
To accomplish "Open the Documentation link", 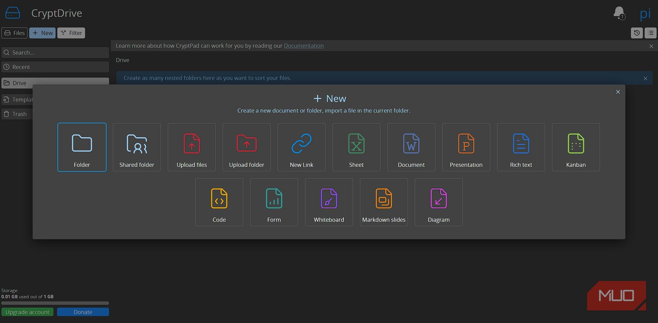I will pos(304,46).
